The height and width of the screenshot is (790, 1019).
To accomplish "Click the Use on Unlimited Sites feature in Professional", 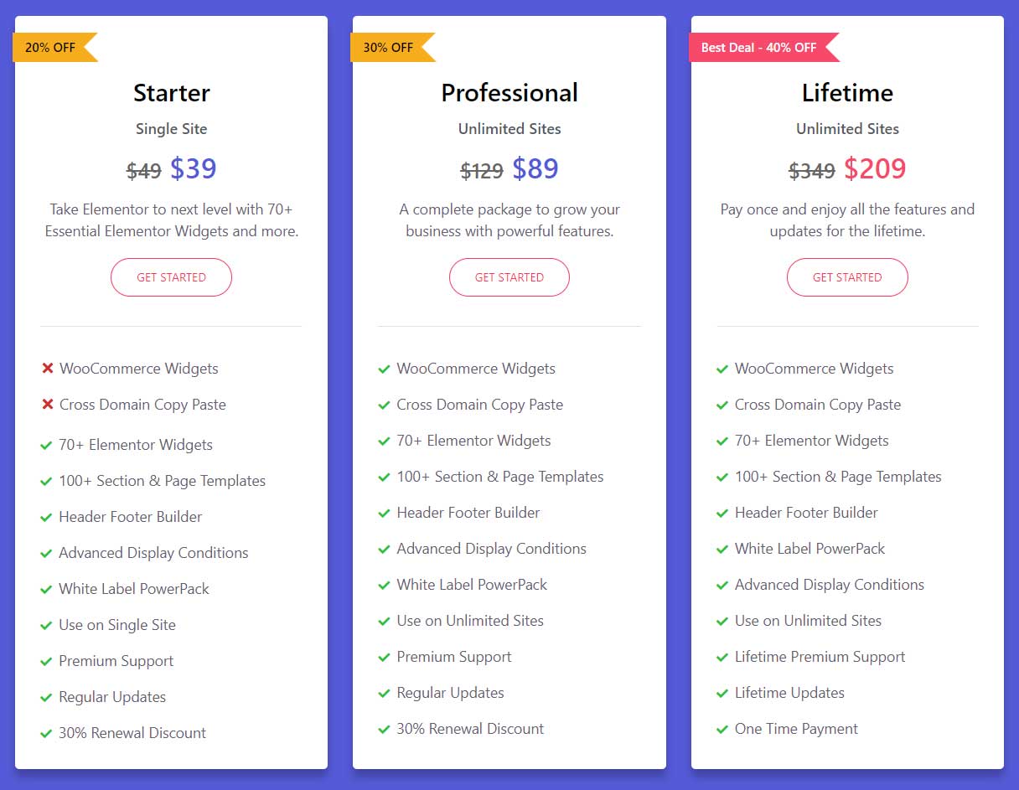I will [x=470, y=621].
